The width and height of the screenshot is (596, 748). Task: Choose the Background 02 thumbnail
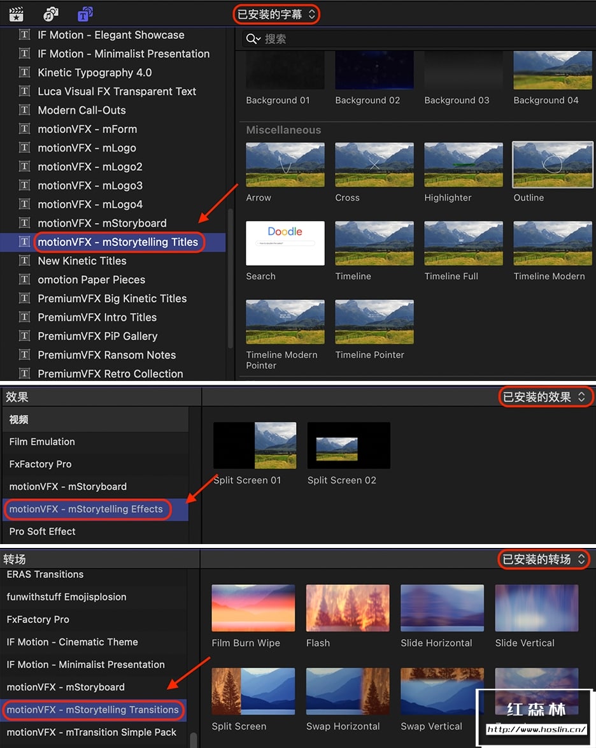[x=374, y=70]
